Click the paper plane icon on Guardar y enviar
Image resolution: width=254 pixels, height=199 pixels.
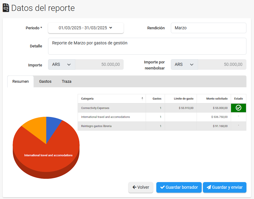tap(209, 187)
